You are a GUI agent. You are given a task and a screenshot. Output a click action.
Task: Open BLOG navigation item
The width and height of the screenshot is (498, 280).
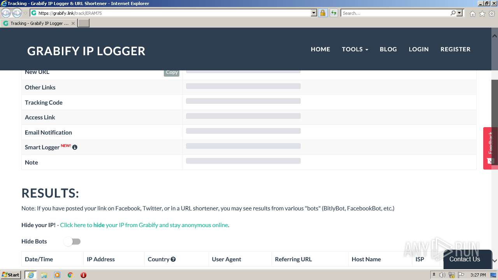coord(388,49)
